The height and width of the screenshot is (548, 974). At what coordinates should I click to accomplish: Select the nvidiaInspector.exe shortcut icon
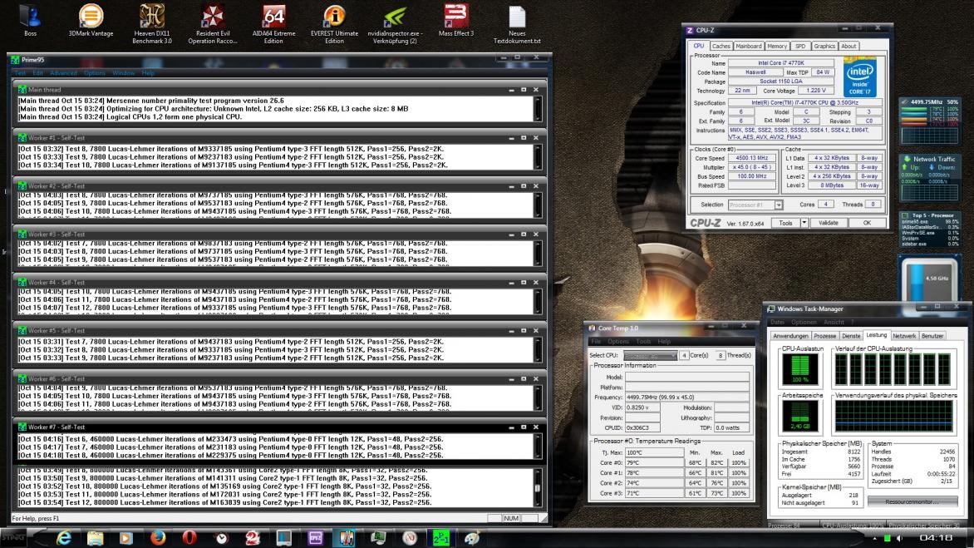click(395, 24)
